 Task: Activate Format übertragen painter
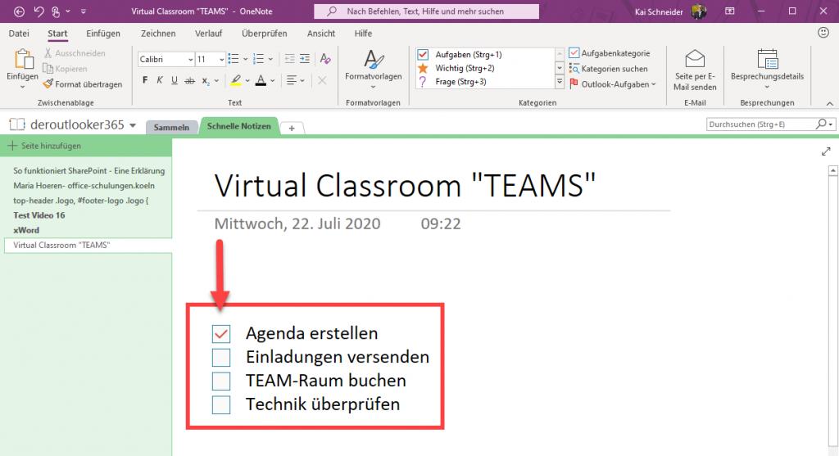tap(83, 84)
